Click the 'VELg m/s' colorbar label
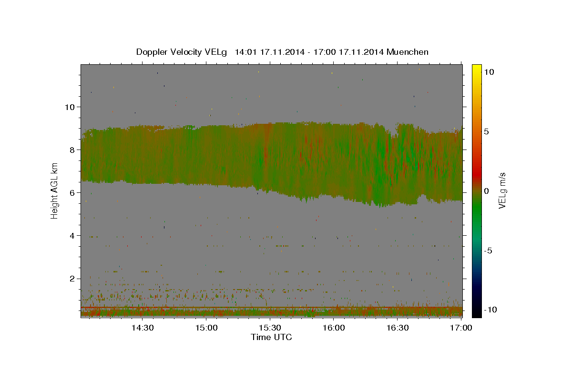572x381 pixels. [502, 191]
